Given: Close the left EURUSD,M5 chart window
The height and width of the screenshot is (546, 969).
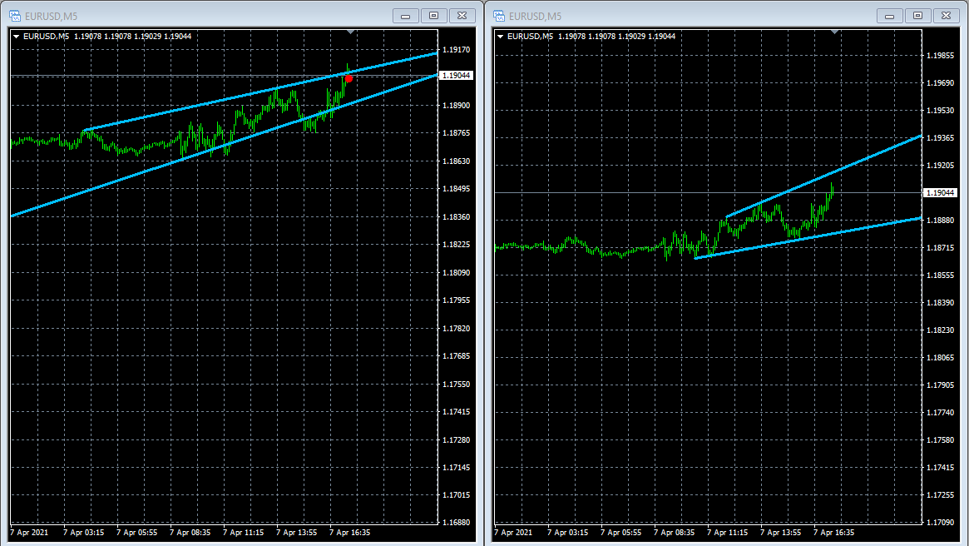Looking at the screenshot, I should click(x=462, y=16).
